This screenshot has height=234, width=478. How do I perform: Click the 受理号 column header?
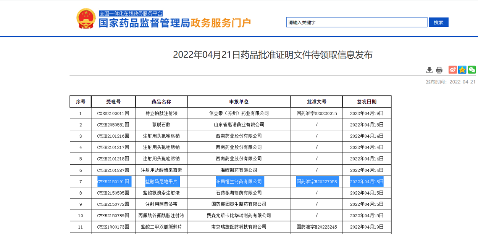tap(113, 102)
